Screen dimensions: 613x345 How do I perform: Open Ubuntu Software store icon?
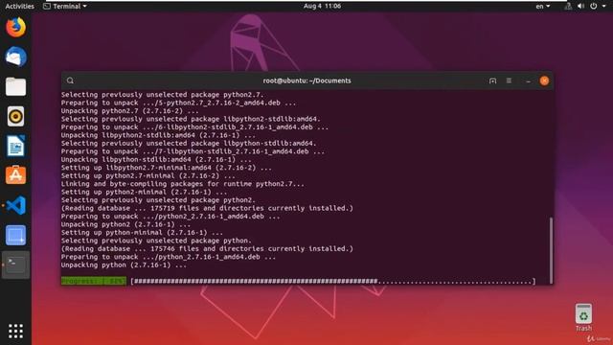coord(15,175)
